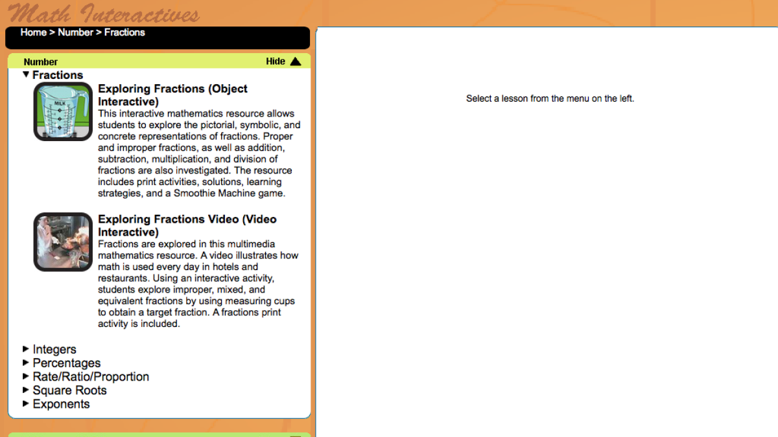Click the partially visible green panel below

(x=156, y=434)
